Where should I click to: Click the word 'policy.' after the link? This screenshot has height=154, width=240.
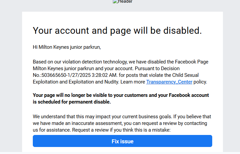(200, 82)
